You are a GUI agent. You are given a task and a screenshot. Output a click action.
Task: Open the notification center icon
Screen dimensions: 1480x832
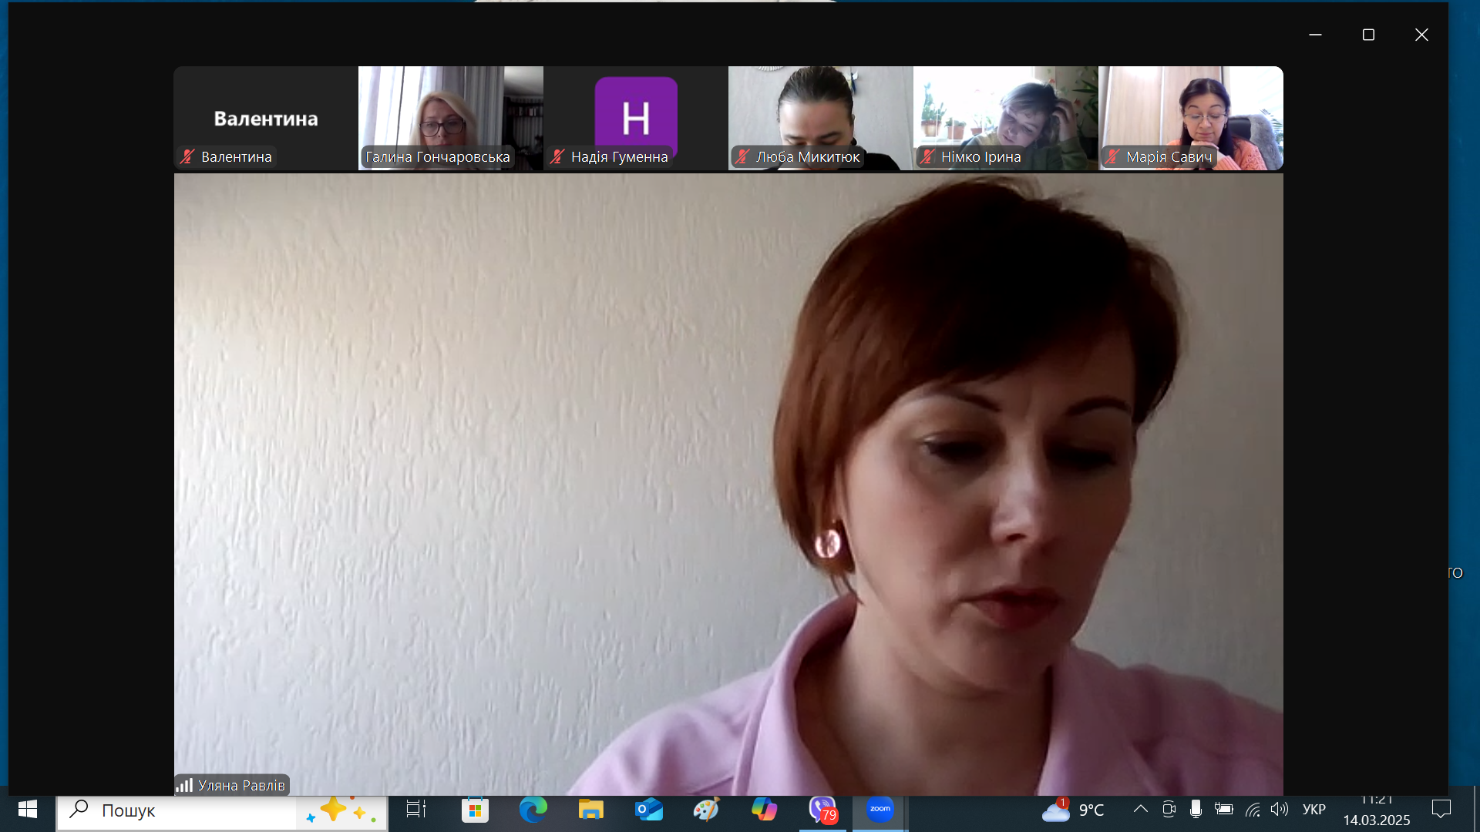coord(1441,810)
